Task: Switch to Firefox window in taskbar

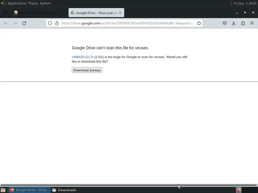Action: point(30,190)
